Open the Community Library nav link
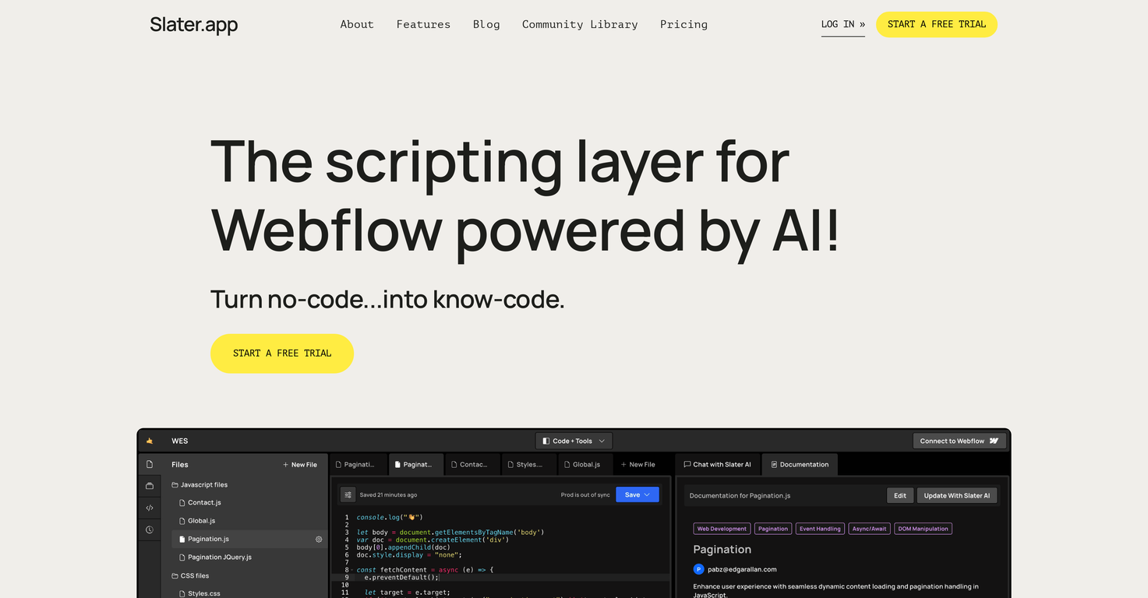 (580, 24)
